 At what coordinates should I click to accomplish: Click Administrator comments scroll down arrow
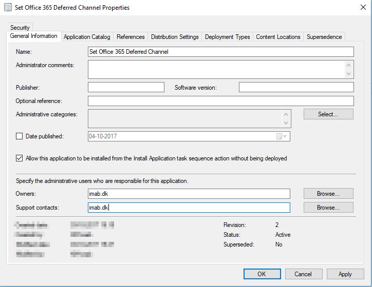(348, 74)
